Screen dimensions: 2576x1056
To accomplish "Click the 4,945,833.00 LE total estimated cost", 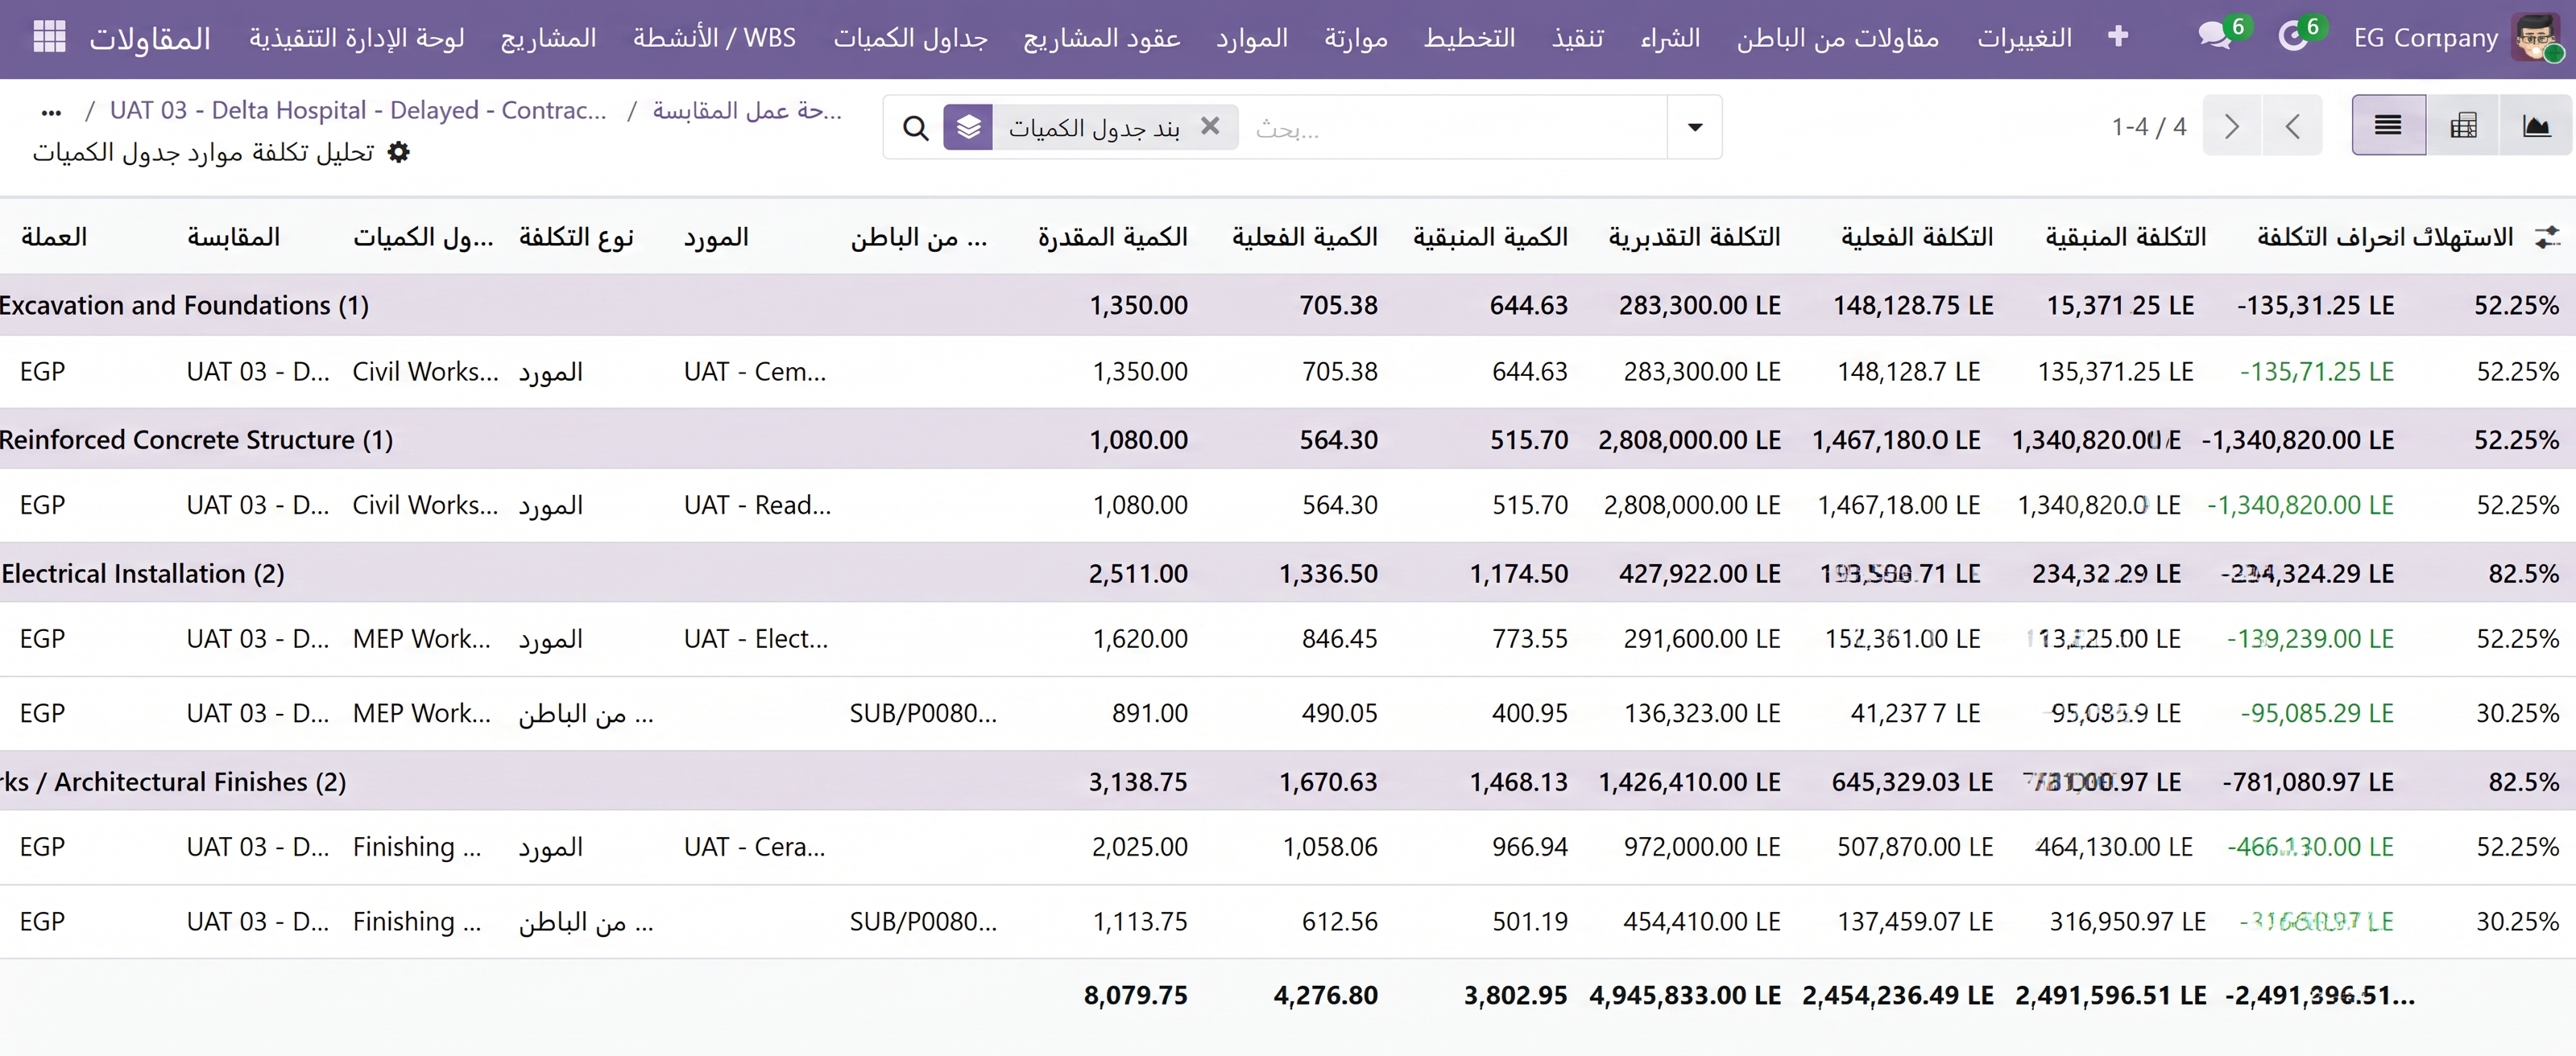I will (1685, 995).
